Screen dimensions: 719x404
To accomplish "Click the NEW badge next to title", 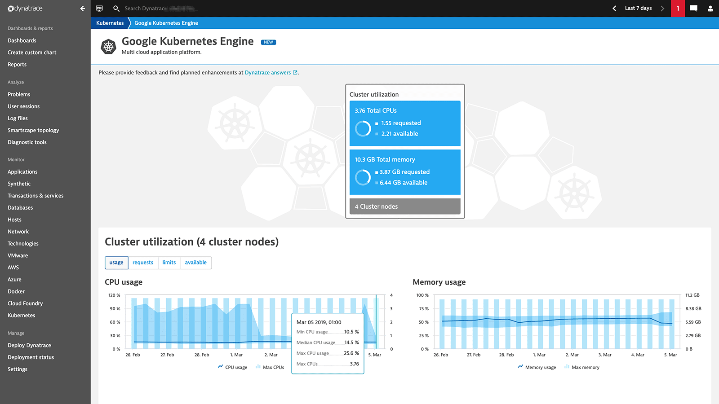I will click(x=268, y=42).
